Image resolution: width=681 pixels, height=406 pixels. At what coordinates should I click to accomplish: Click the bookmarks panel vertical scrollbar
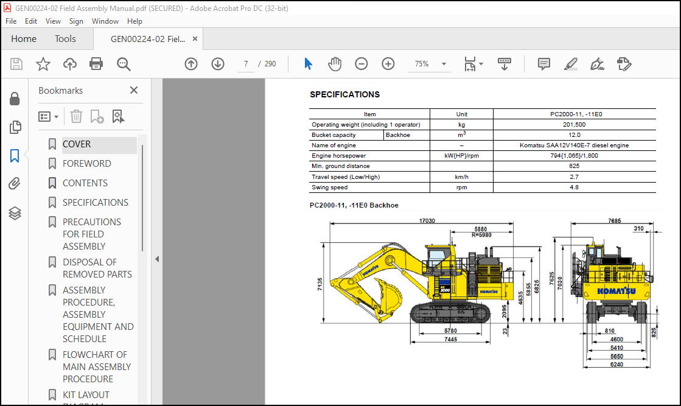[x=142, y=198]
